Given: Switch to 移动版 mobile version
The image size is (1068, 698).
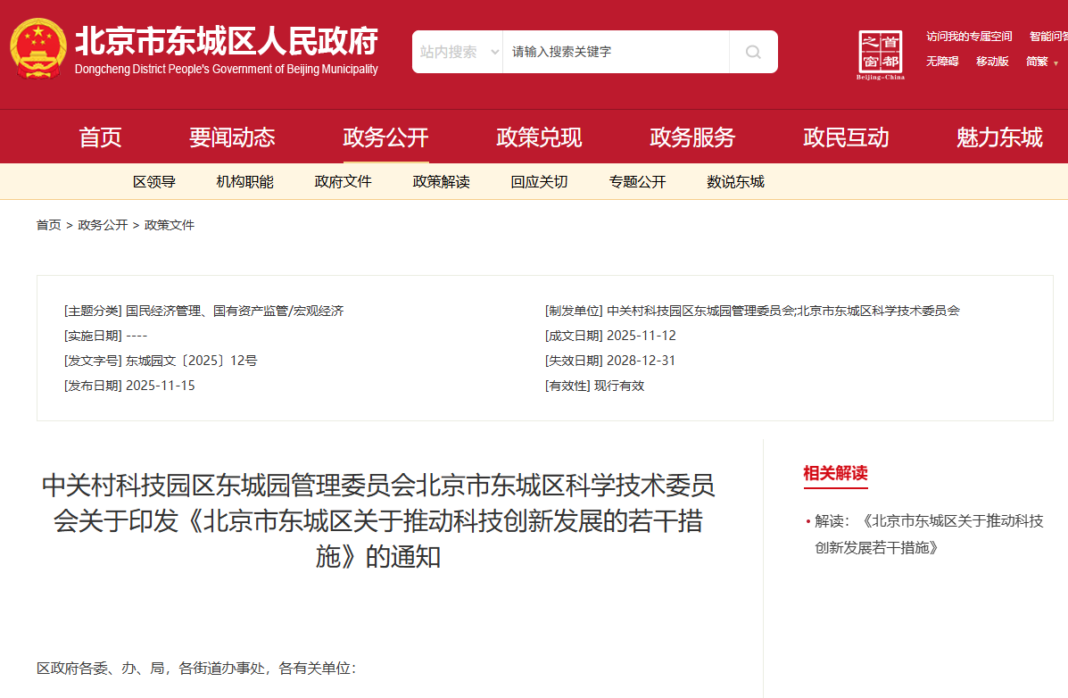Looking at the screenshot, I should click(x=991, y=61).
